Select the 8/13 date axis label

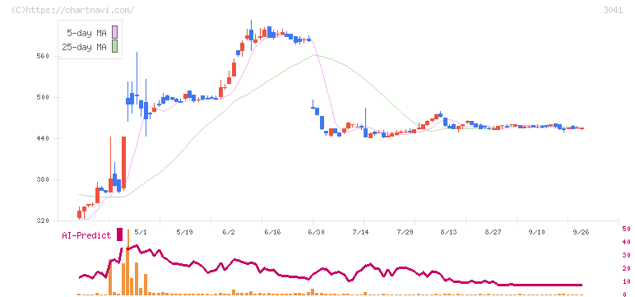pyautogui.click(x=449, y=233)
